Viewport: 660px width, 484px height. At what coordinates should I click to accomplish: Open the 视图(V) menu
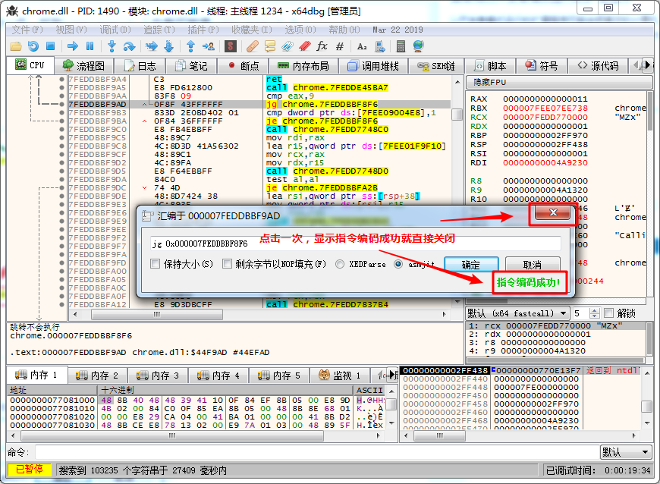[x=71, y=30]
